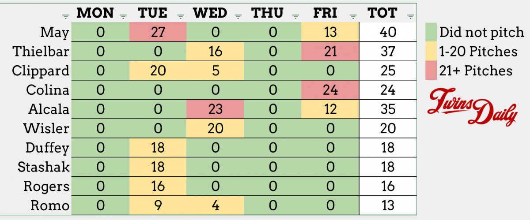Select the WED column header label

pyautogui.click(x=210, y=13)
